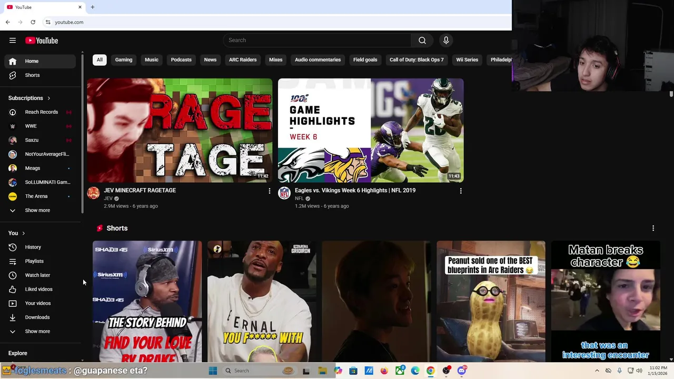Viewport: 674px width, 379px height.
Task: Open Downloads in the sidebar
Action: click(x=40, y=317)
